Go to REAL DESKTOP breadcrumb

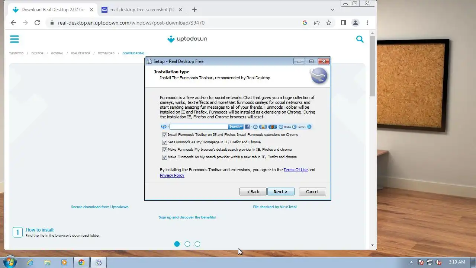click(x=81, y=53)
